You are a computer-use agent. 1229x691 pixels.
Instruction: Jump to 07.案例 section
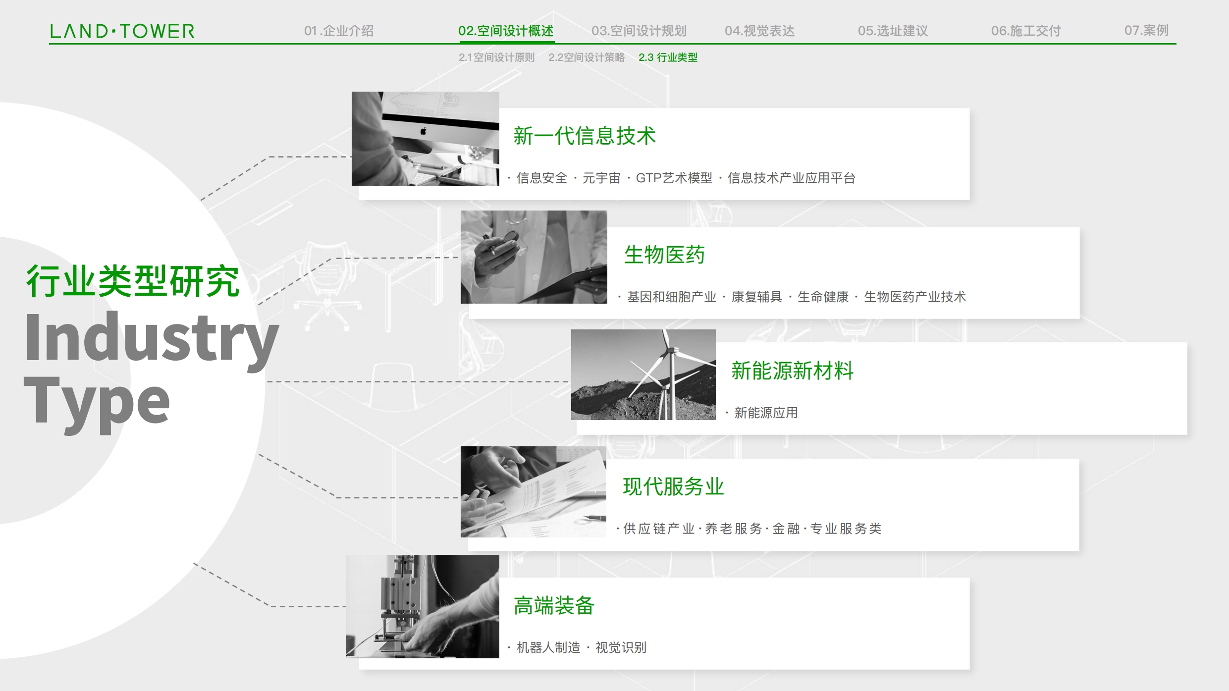point(1146,31)
